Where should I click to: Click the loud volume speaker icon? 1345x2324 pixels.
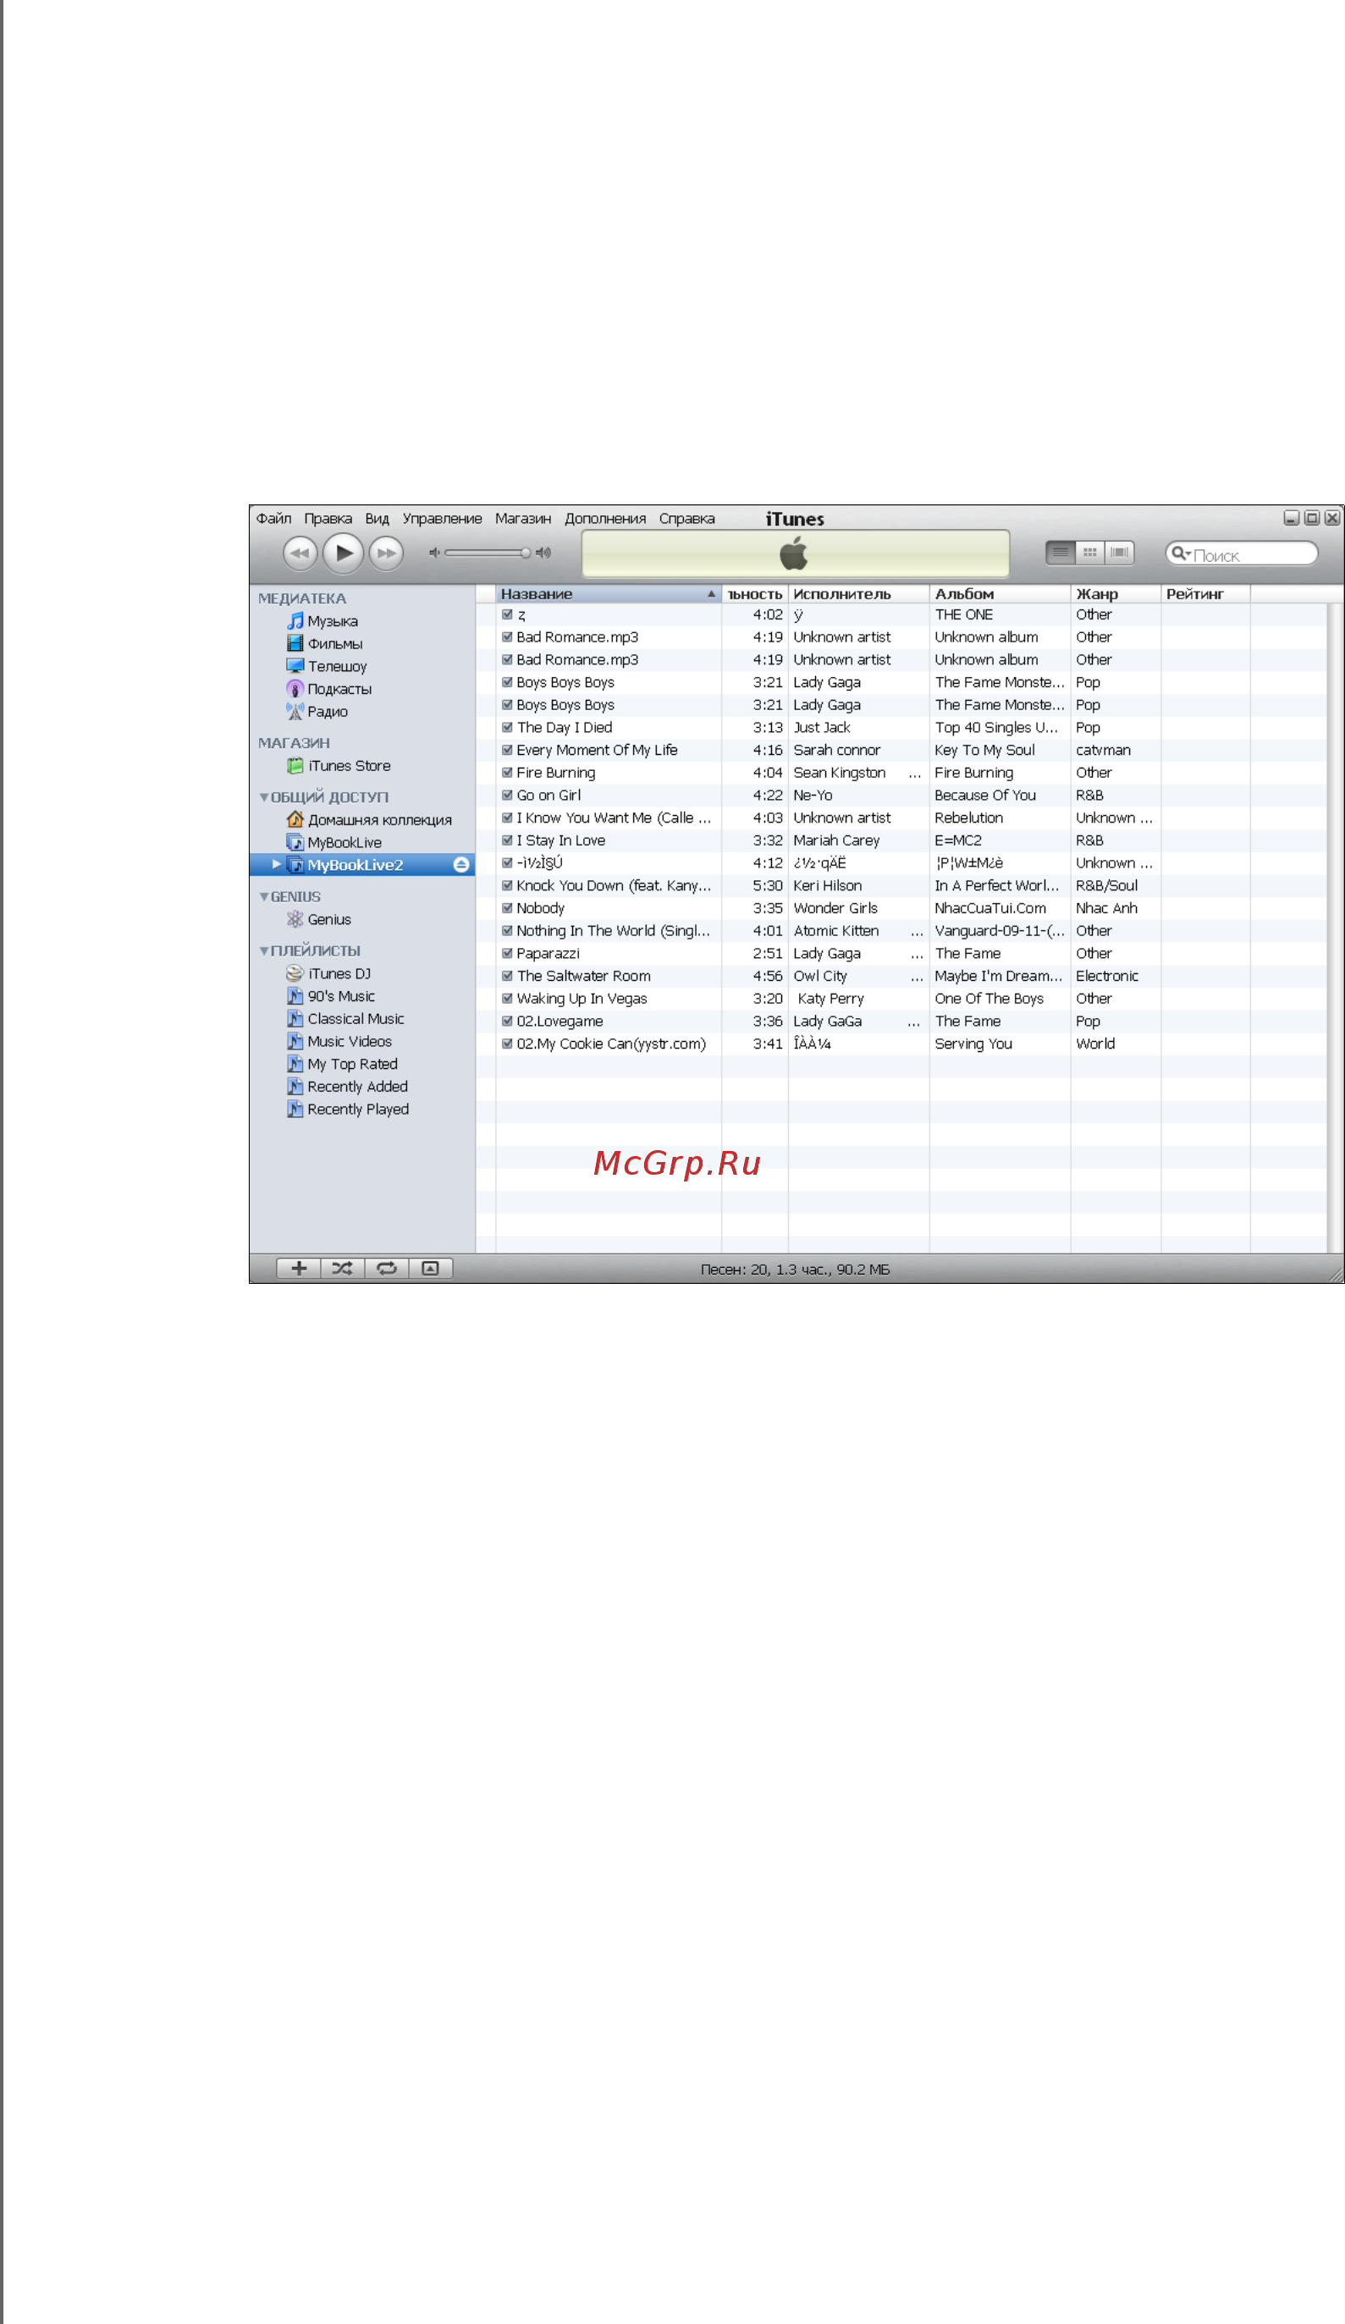pos(543,553)
